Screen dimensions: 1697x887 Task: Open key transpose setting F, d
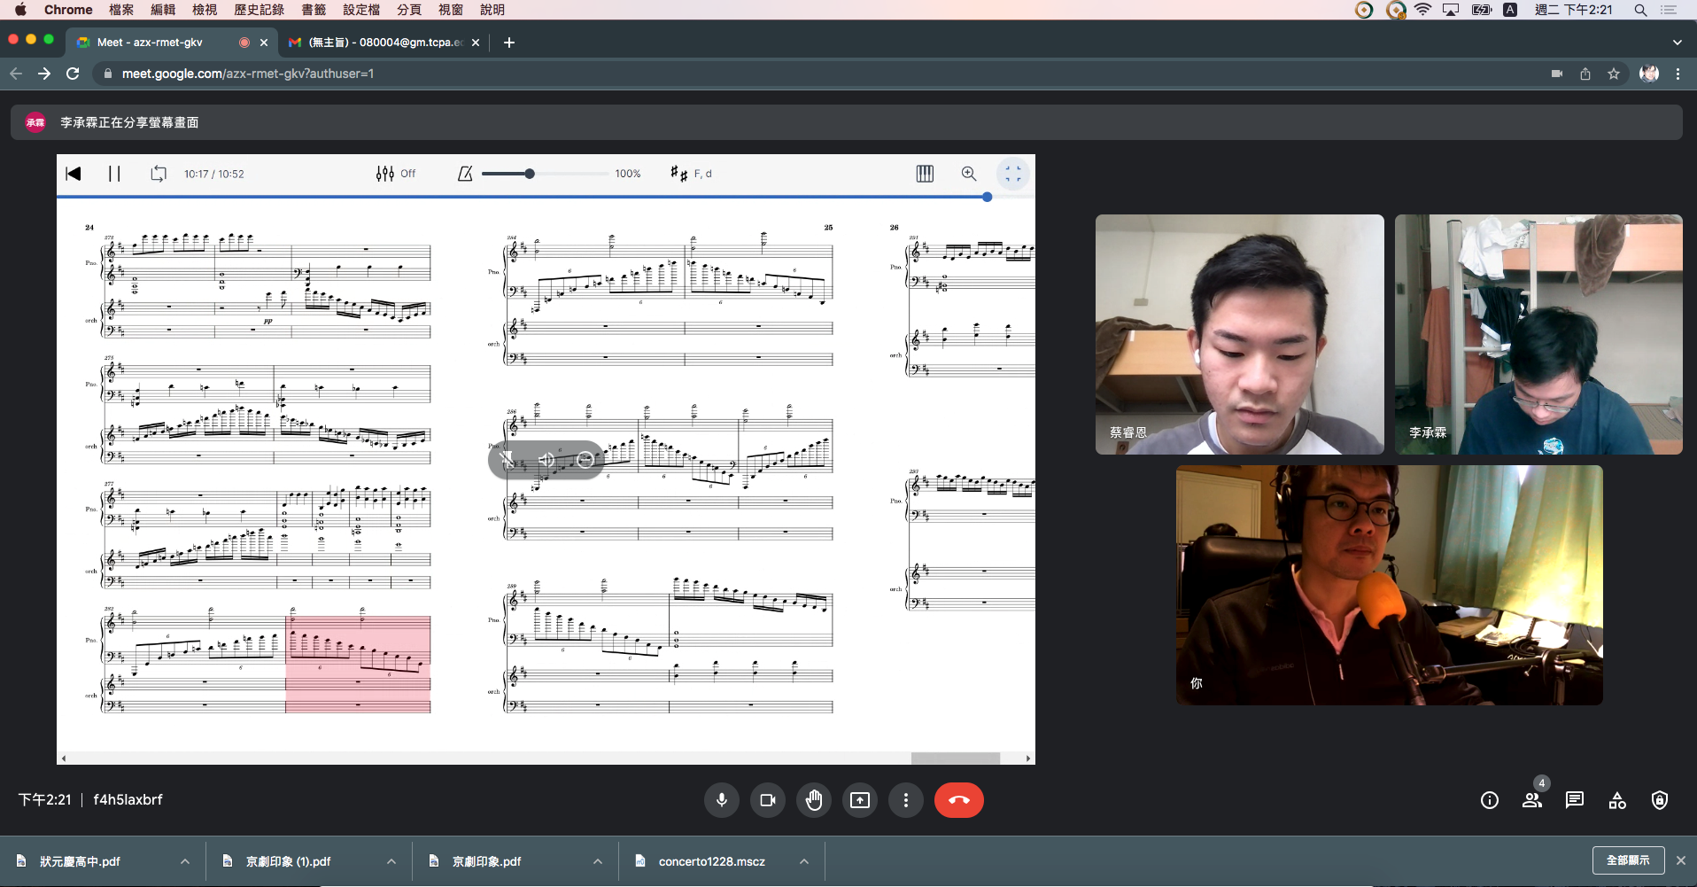[x=691, y=174]
